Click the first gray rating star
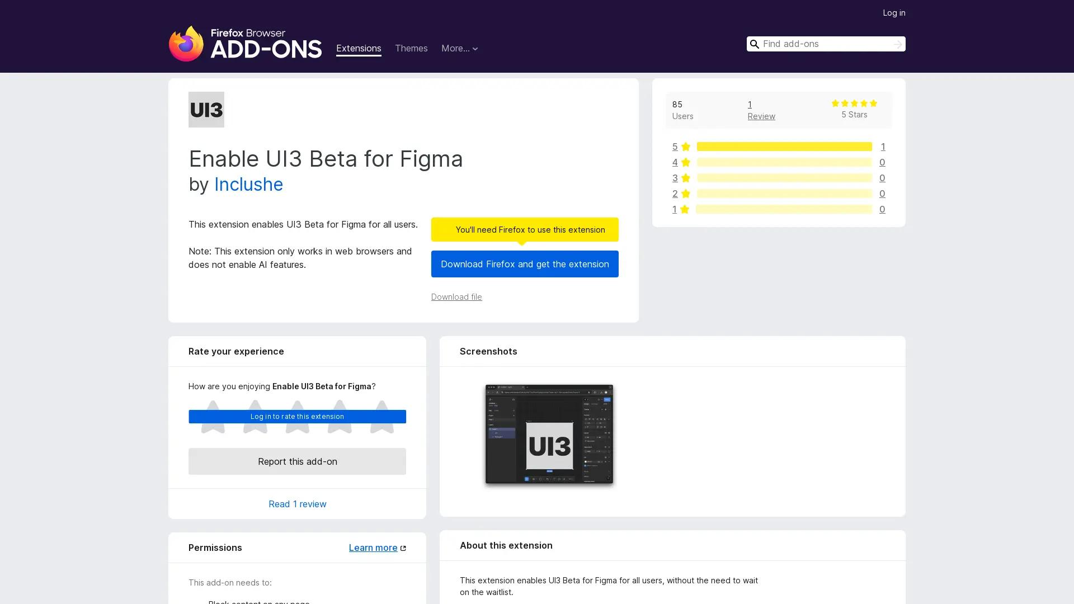1074x604 pixels. point(213,418)
